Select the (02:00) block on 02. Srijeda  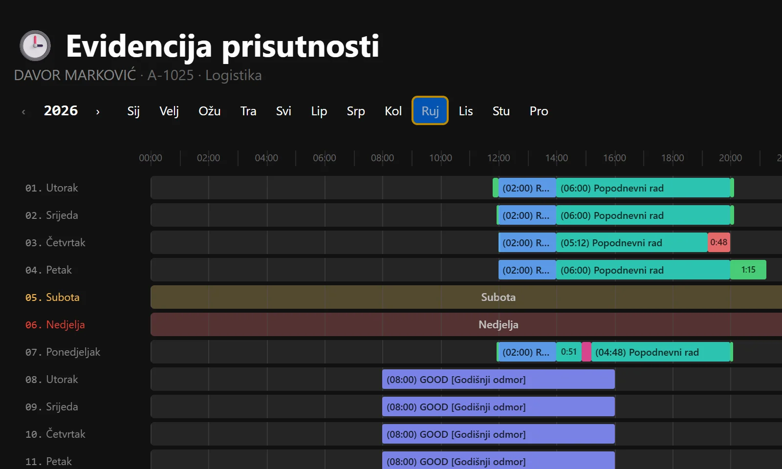(527, 215)
